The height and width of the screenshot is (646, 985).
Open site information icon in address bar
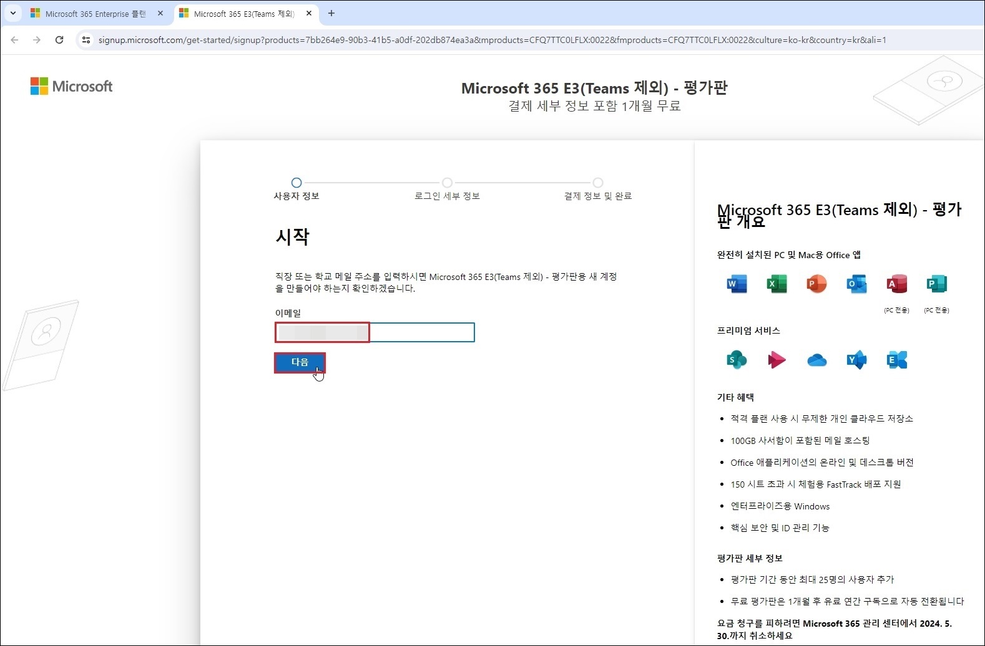86,40
